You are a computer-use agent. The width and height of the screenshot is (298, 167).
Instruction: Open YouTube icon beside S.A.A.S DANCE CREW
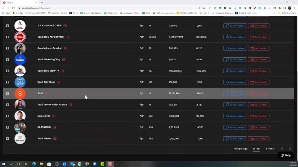[65, 26]
